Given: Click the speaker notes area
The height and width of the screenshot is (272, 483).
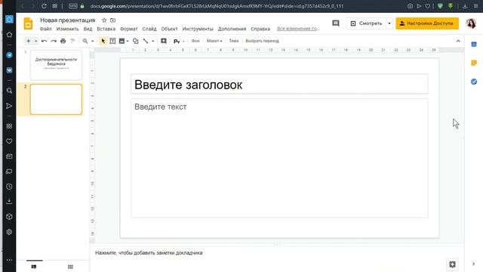Looking at the screenshot, I should point(277,253).
